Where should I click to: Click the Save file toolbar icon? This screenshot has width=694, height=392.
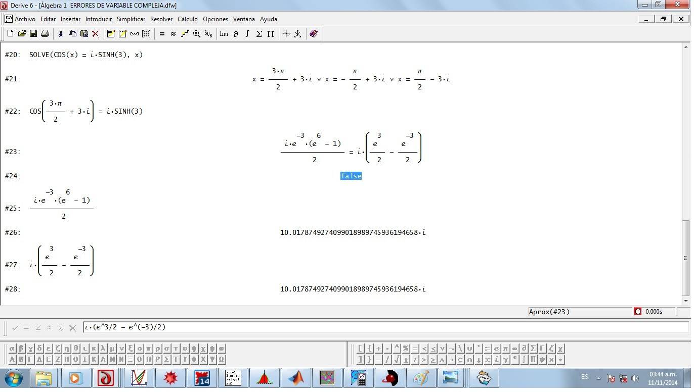(33, 34)
